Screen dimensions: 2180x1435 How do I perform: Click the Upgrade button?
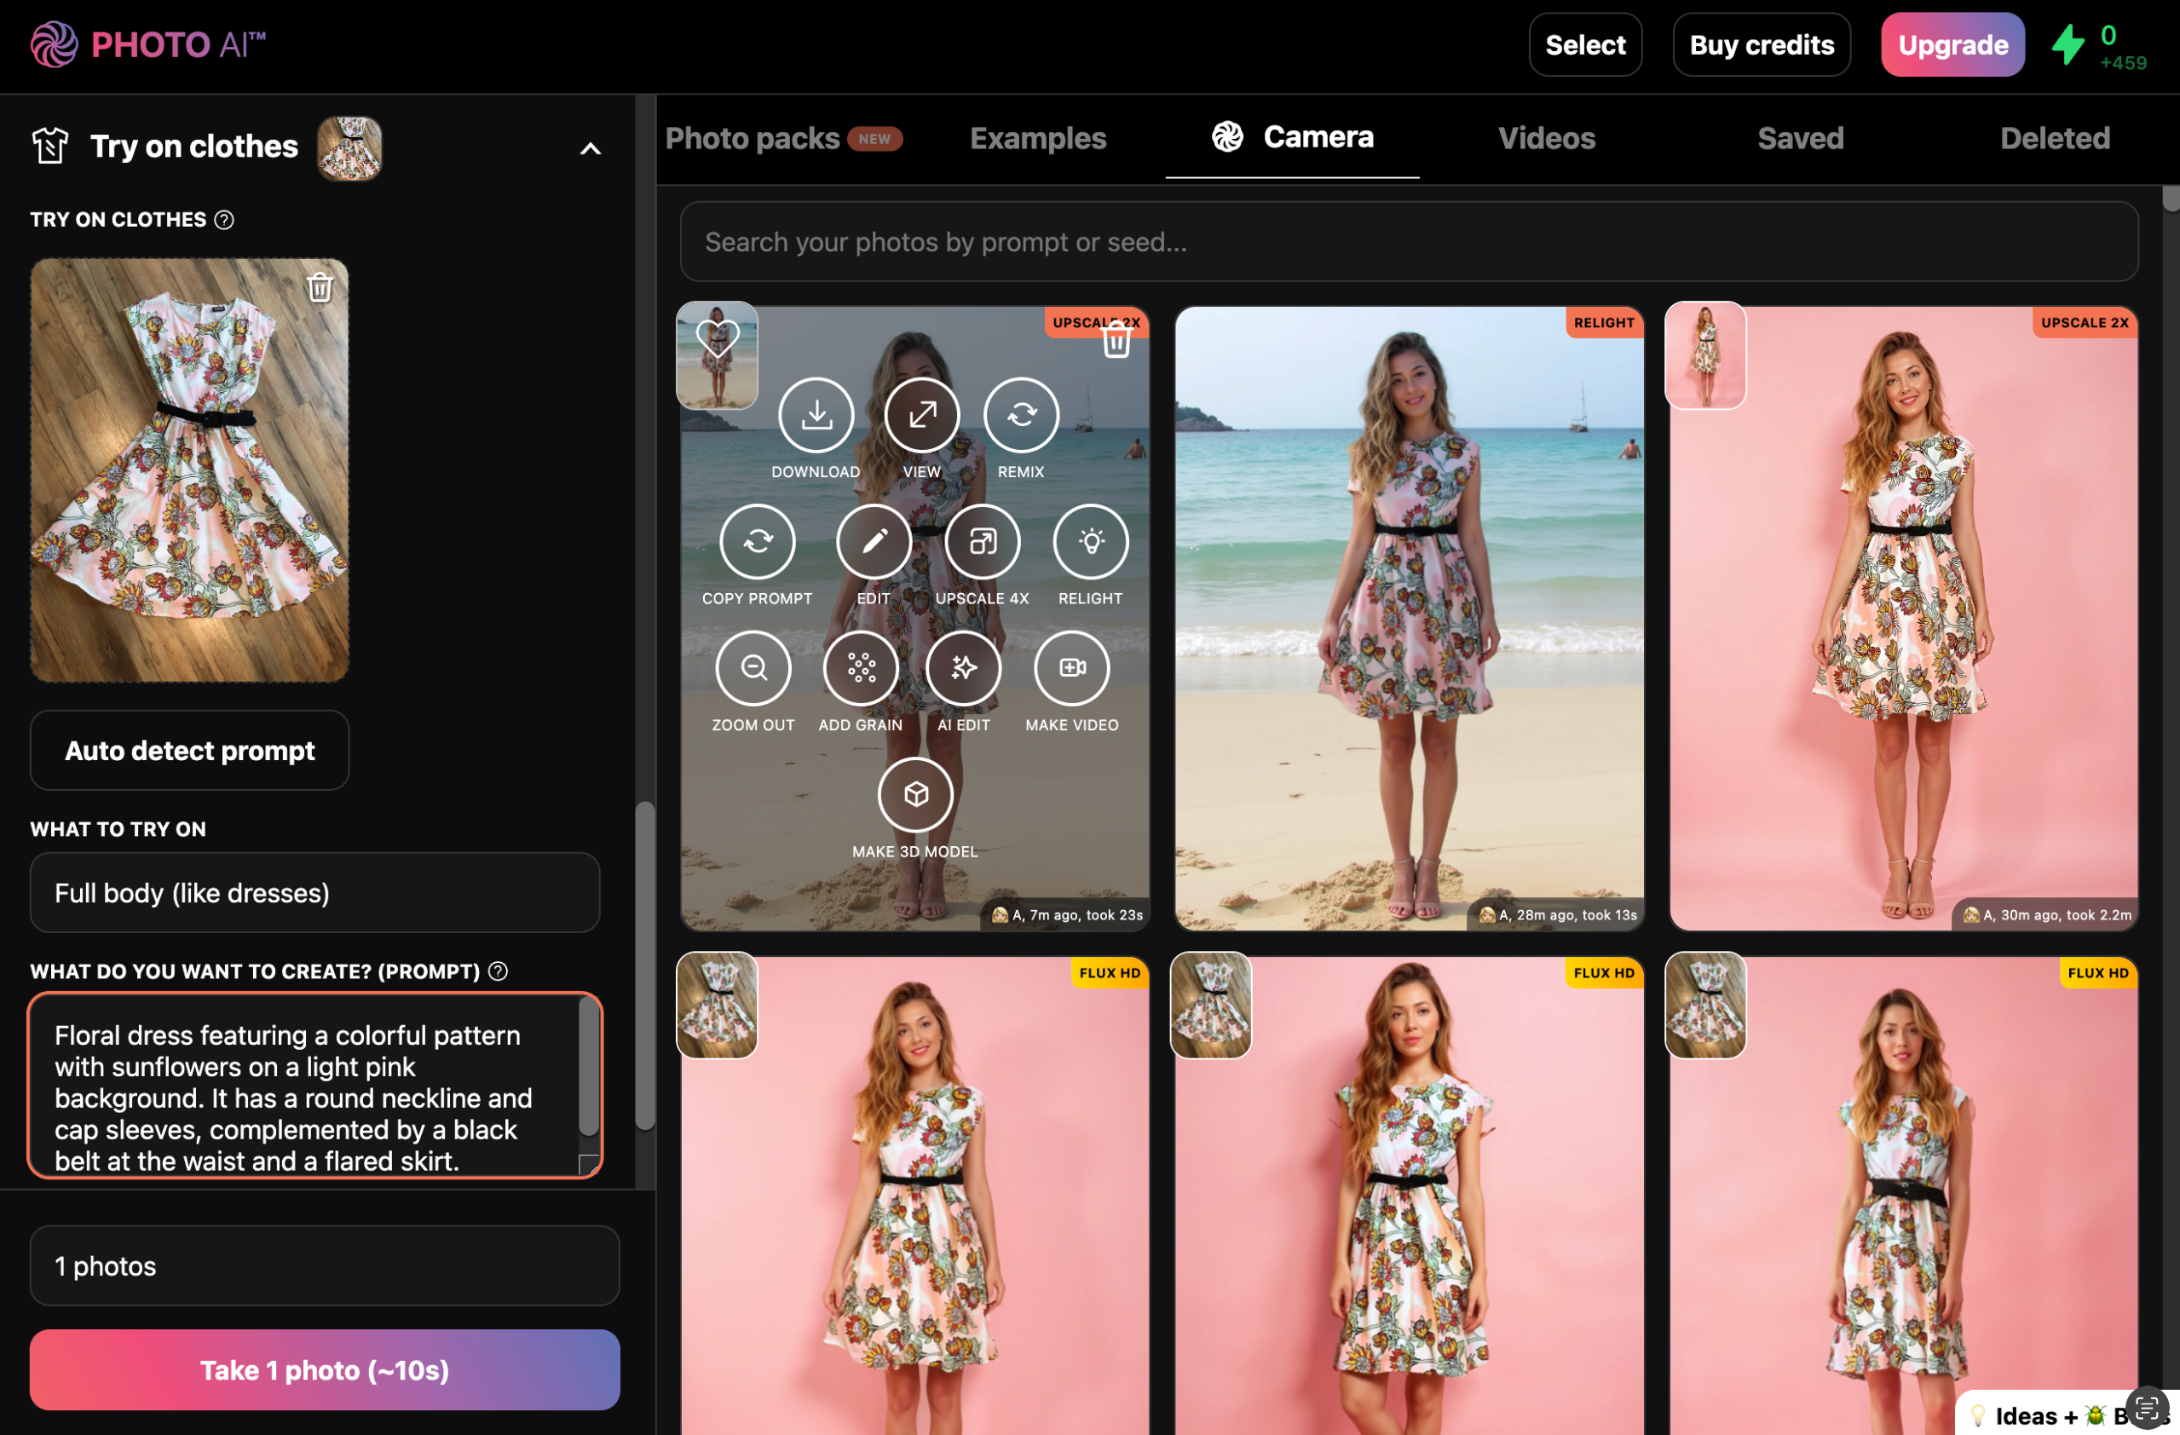point(1952,45)
